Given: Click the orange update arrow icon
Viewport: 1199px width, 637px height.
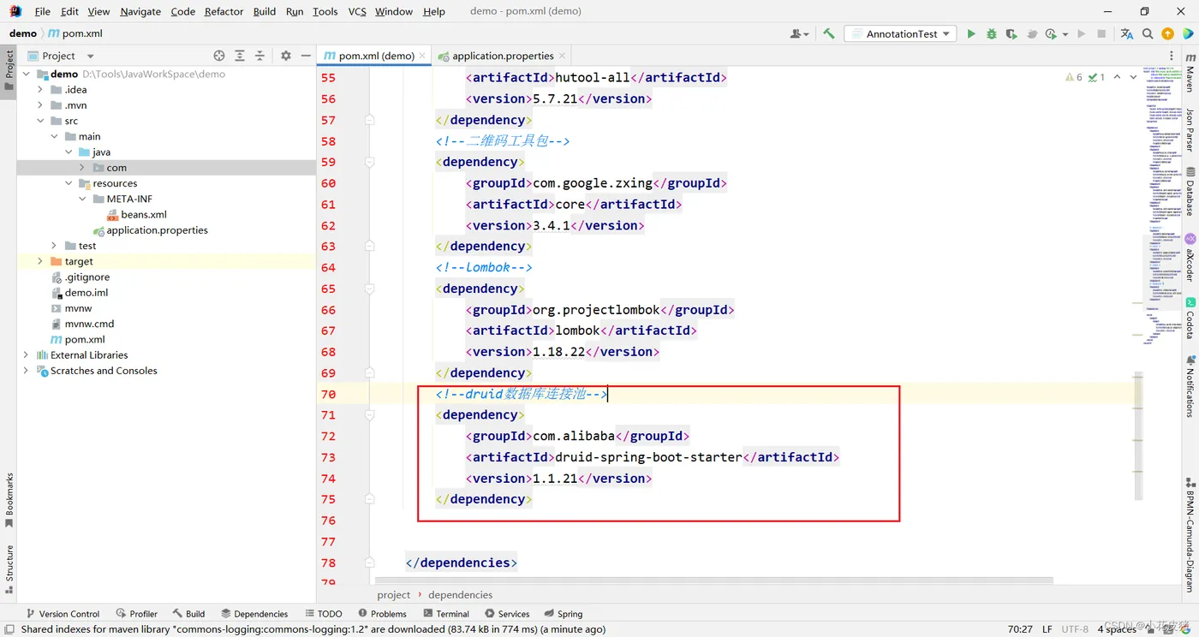Looking at the screenshot, I should [1167, 34].
